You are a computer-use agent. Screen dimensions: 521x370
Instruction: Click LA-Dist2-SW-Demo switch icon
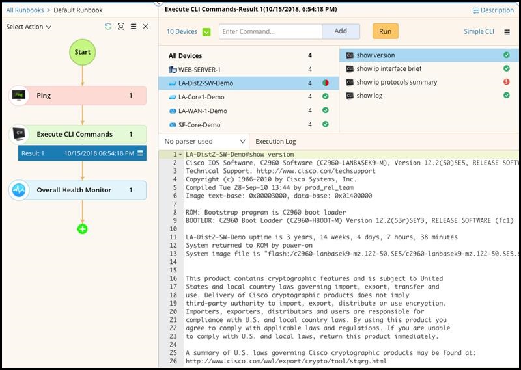173,83
